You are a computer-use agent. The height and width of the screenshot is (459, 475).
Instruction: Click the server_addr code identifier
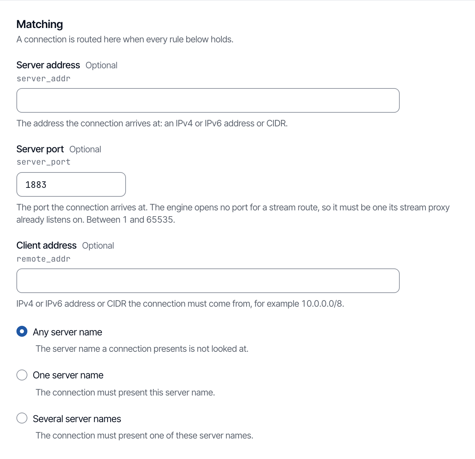(43, 79)
